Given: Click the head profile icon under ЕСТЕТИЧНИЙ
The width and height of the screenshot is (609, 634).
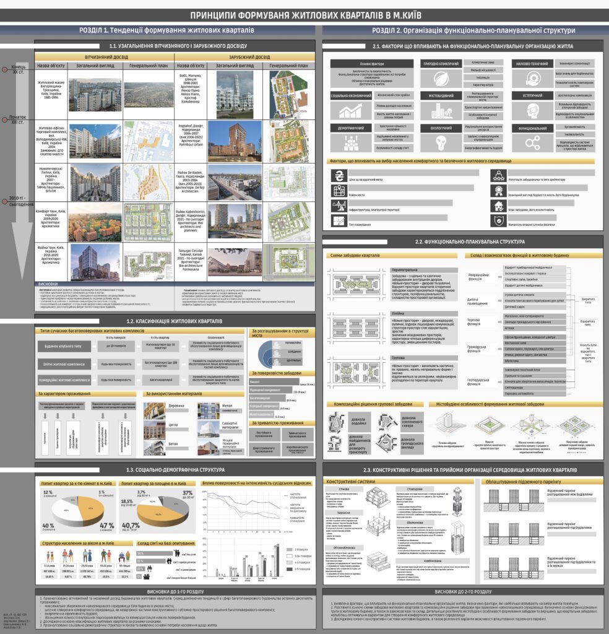Looking at the screenshot, I should tap(533, 110).
